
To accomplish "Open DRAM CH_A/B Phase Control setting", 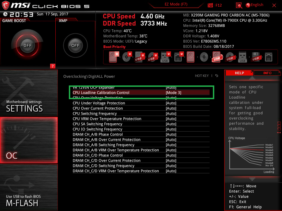I will (141, 134).
